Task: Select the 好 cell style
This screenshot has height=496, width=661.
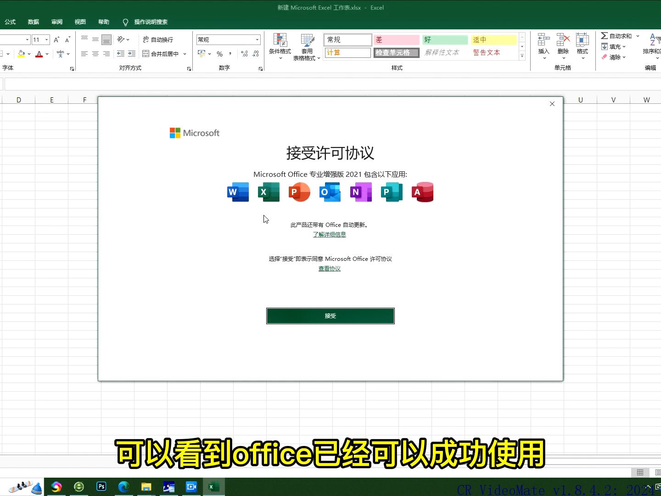Action: coord(445,39)
